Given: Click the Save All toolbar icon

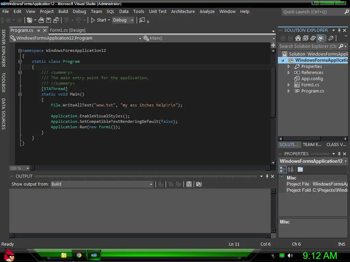Looking at the screenshot, I should (56, 20).
